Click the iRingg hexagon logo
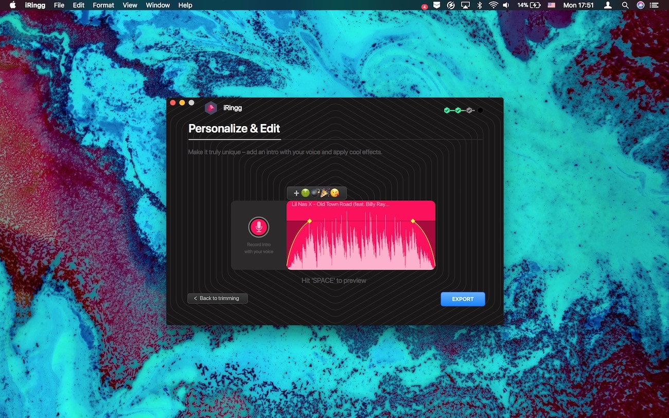The image size is (669, 418). pyautogui.click(x=210, y=108)
